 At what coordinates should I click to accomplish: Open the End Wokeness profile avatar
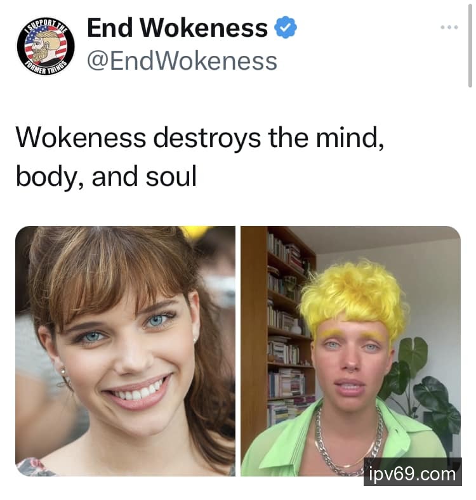pyautogui.click(x=46, y=46)
